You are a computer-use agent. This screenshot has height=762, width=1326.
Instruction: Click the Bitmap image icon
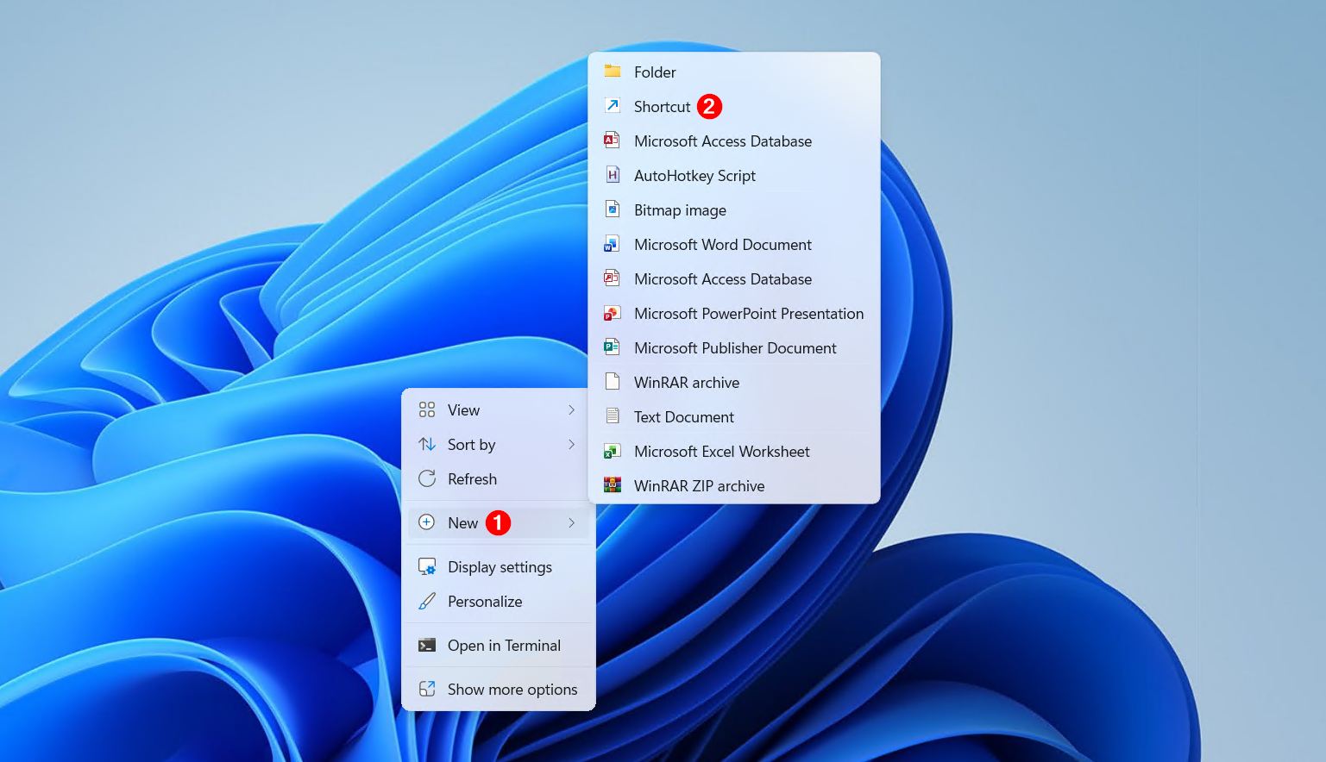613,209
